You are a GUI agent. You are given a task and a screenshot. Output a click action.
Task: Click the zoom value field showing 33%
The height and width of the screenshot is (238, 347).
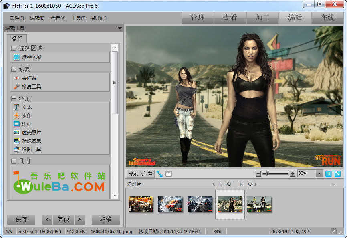tap(307, 173)
